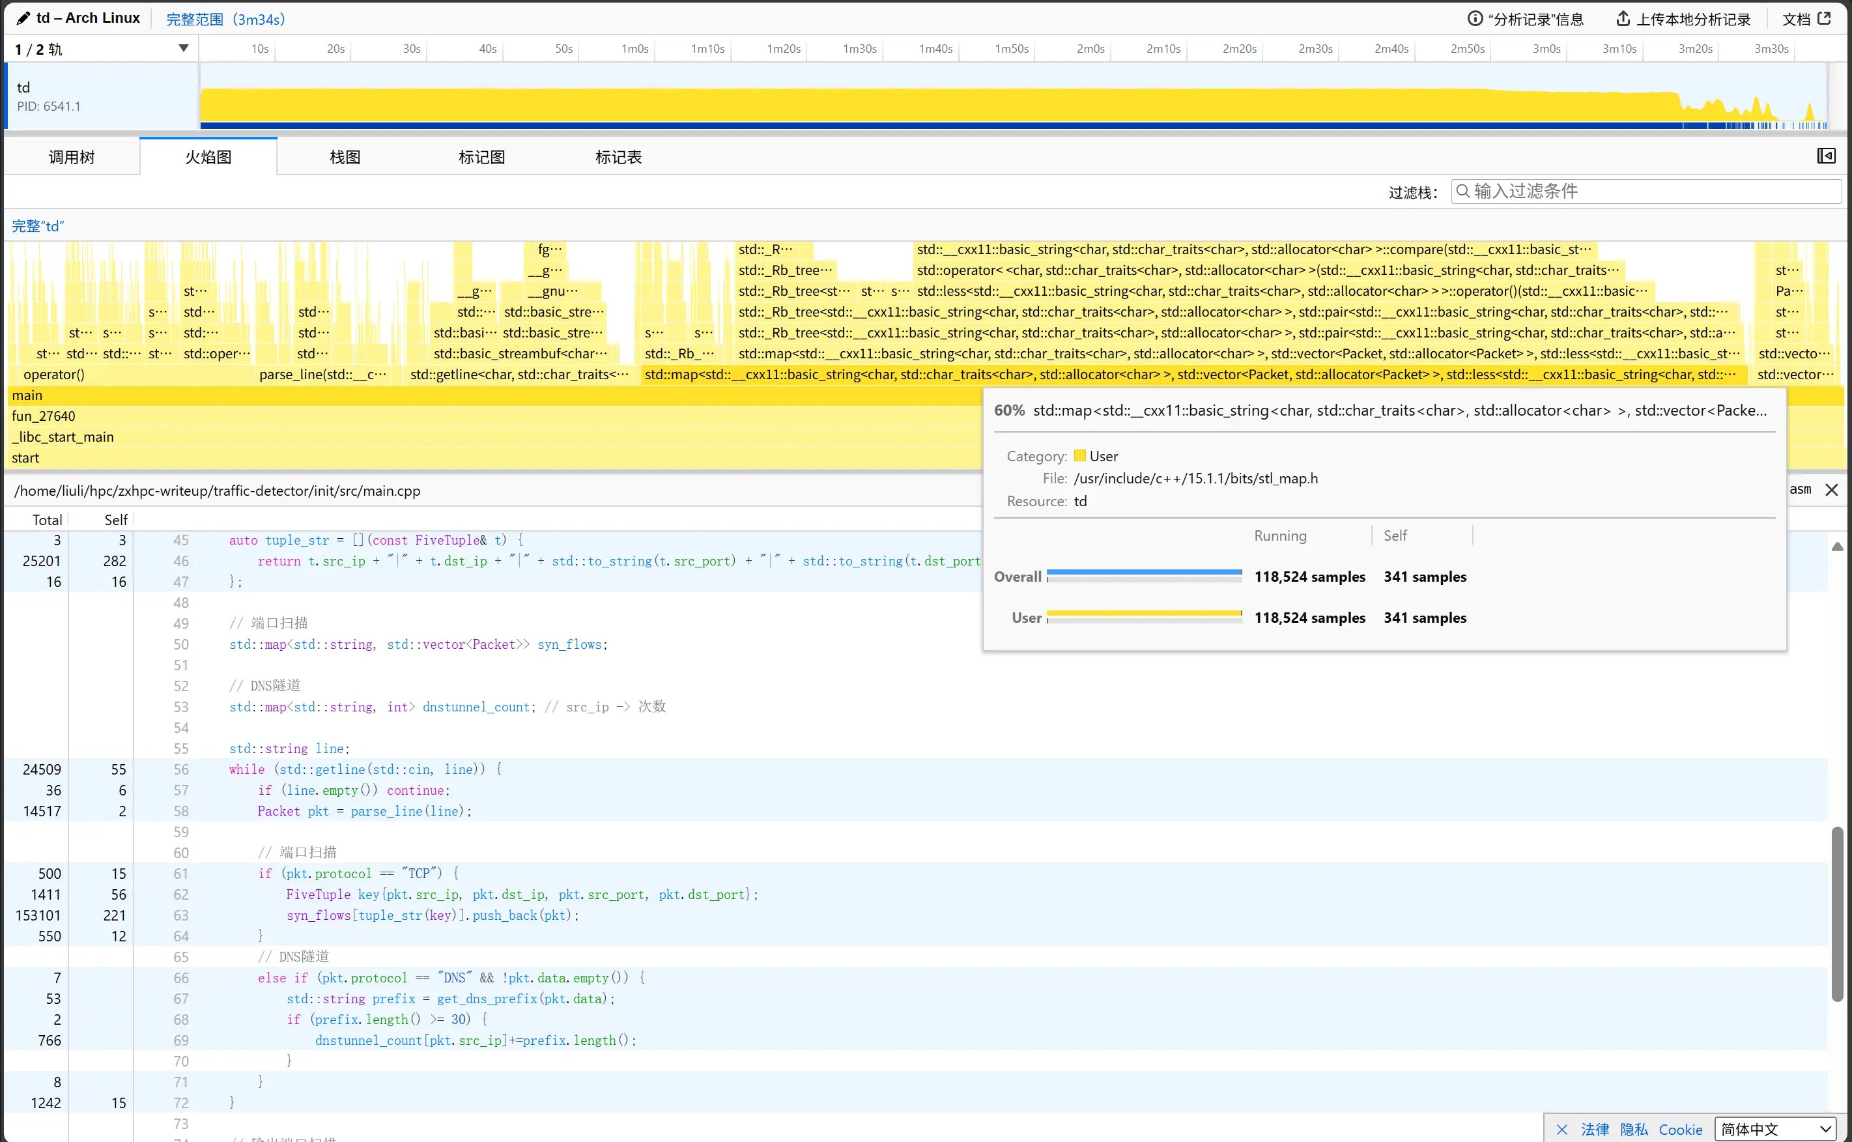
Task: Open the 简体中文 language selector
Action: click(x=1774, y=1130)
